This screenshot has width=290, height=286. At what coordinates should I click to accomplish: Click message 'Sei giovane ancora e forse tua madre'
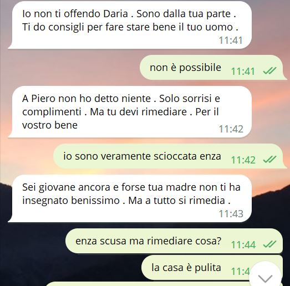[130, 198]
